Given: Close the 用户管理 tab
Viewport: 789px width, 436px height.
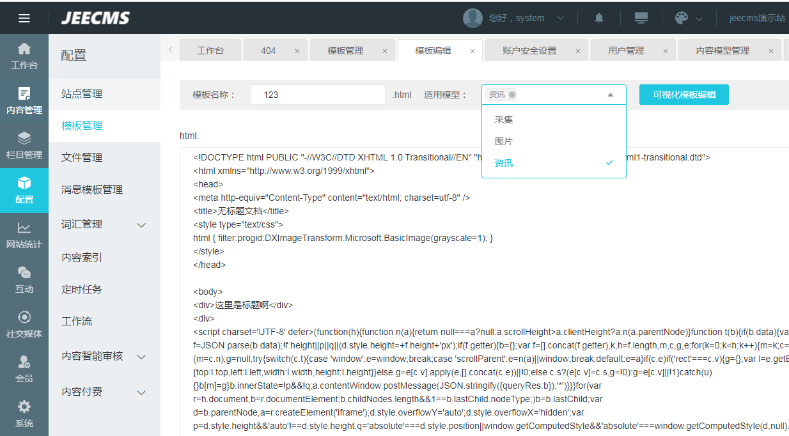Looking at the screenshot, I should click(x=666, y=51).
